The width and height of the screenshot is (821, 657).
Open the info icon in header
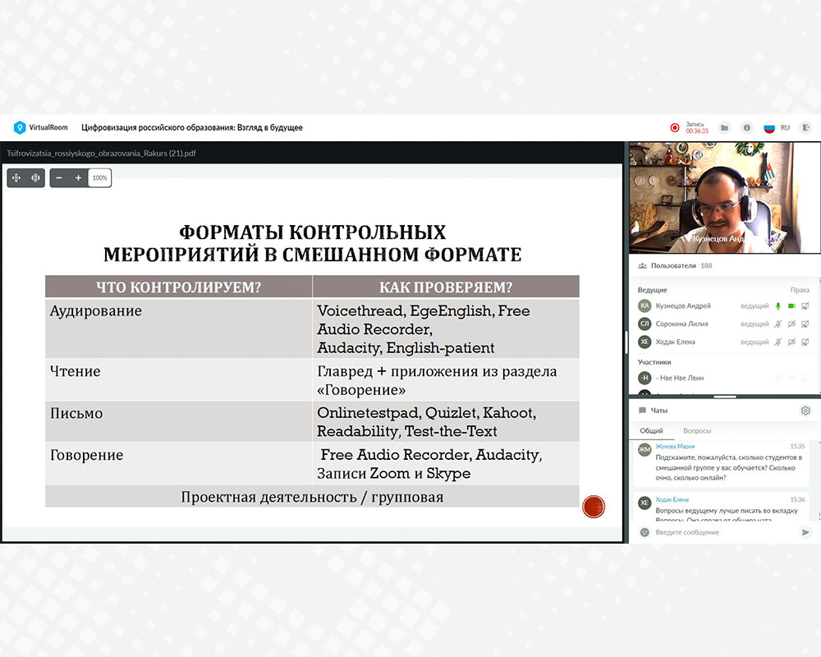tap(747, 127)
